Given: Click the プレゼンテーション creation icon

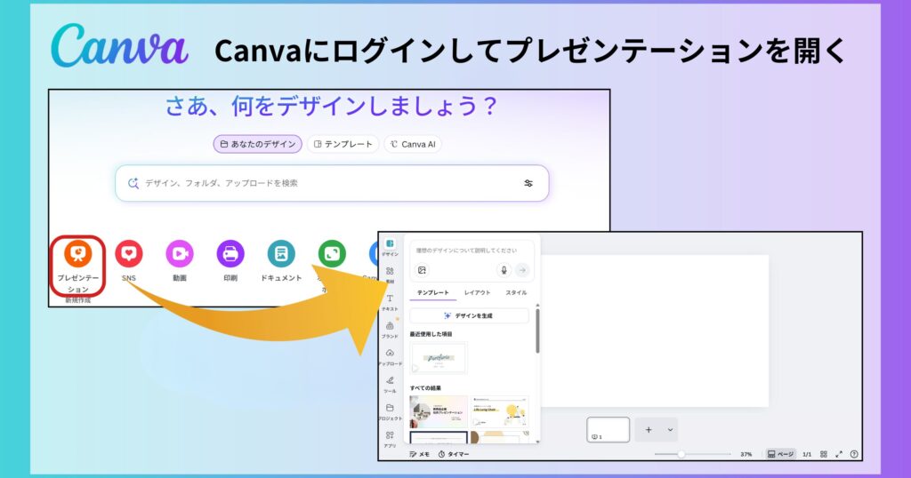Looking at the screenshot, I should [x=78, y=254].
